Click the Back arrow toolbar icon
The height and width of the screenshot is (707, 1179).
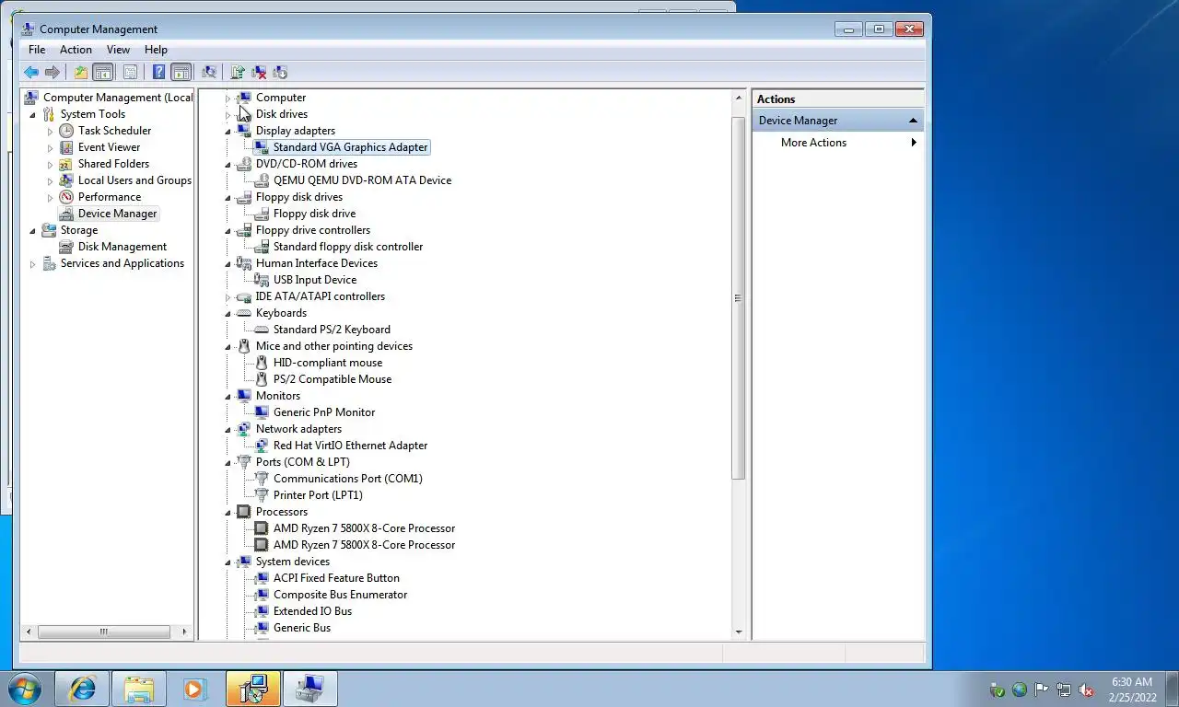(x=31, y=72)
